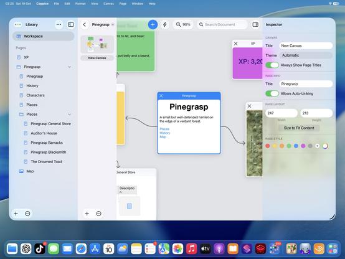345x259 pixels.
Task: Open the File menu
Action: 56,4
